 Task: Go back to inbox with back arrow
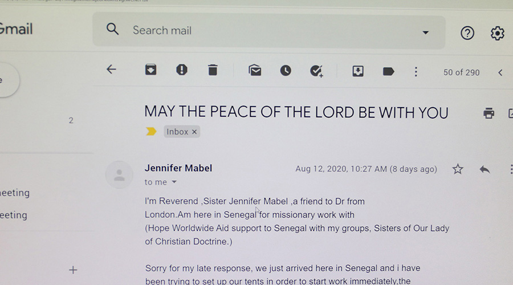coord(111,70)
